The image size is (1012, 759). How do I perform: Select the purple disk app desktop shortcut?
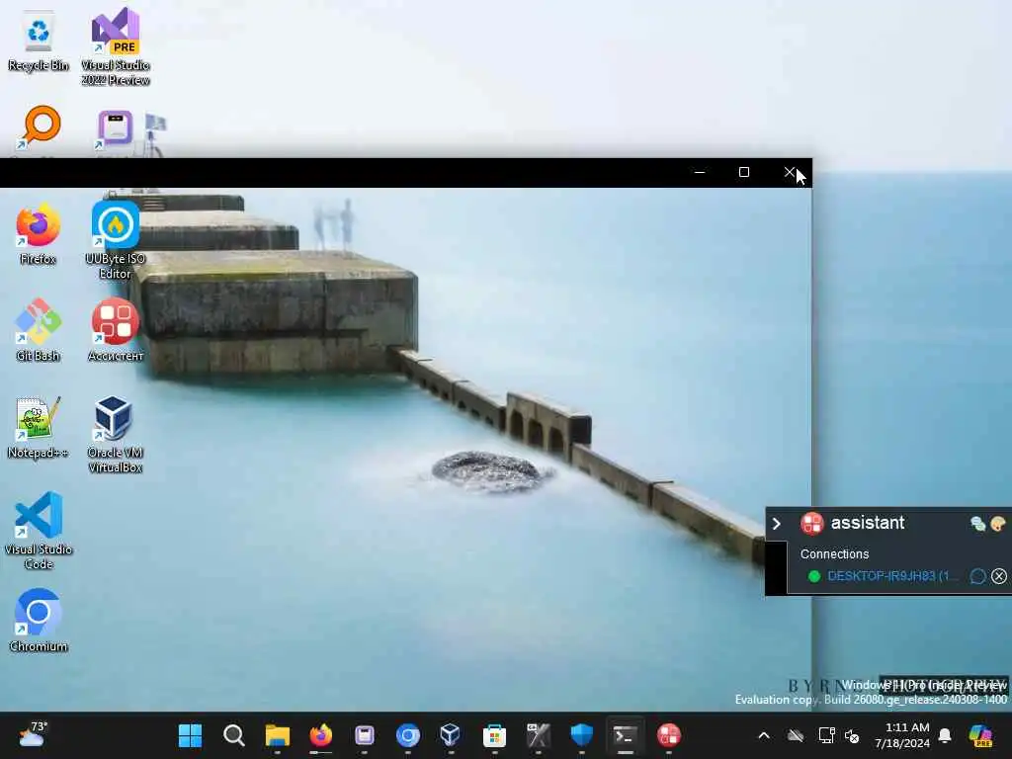115,129
